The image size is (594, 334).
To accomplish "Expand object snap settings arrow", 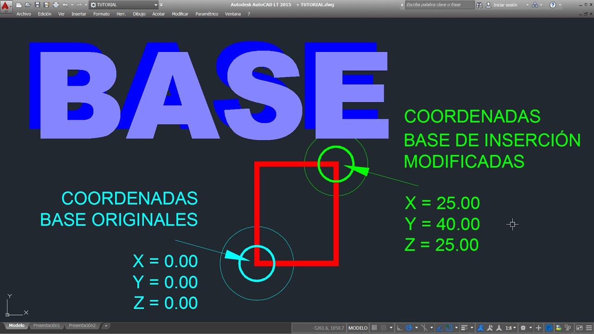I will click(456, 328).
